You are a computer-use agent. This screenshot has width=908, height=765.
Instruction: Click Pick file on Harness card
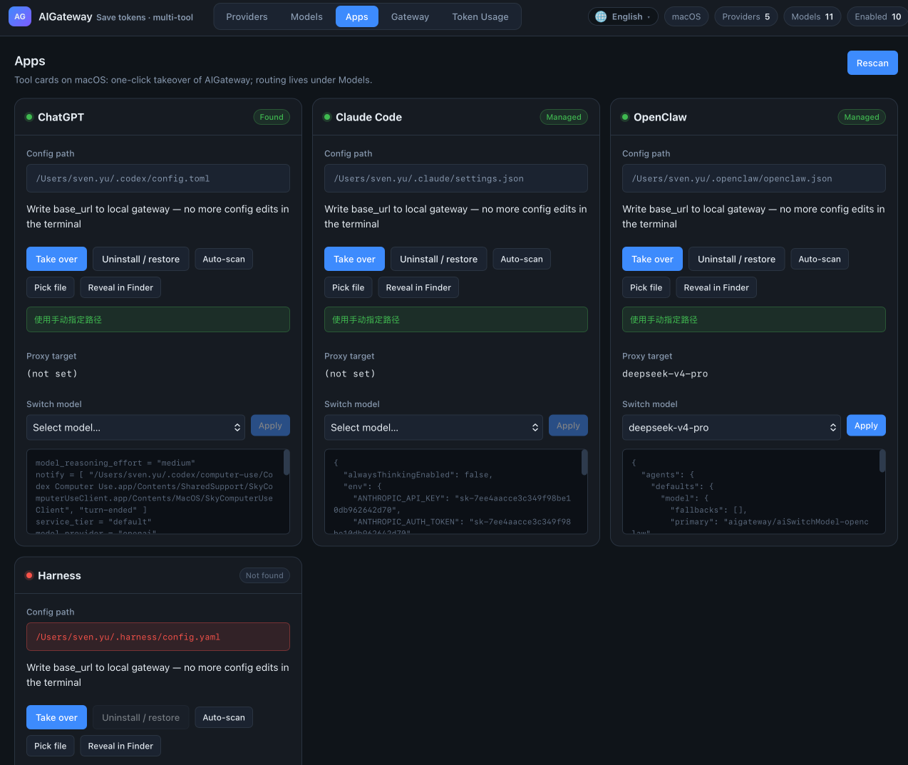point(51,746)
